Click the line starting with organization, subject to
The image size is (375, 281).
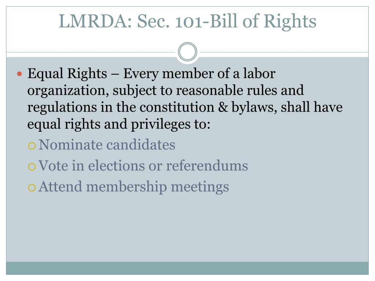point(166,91)
